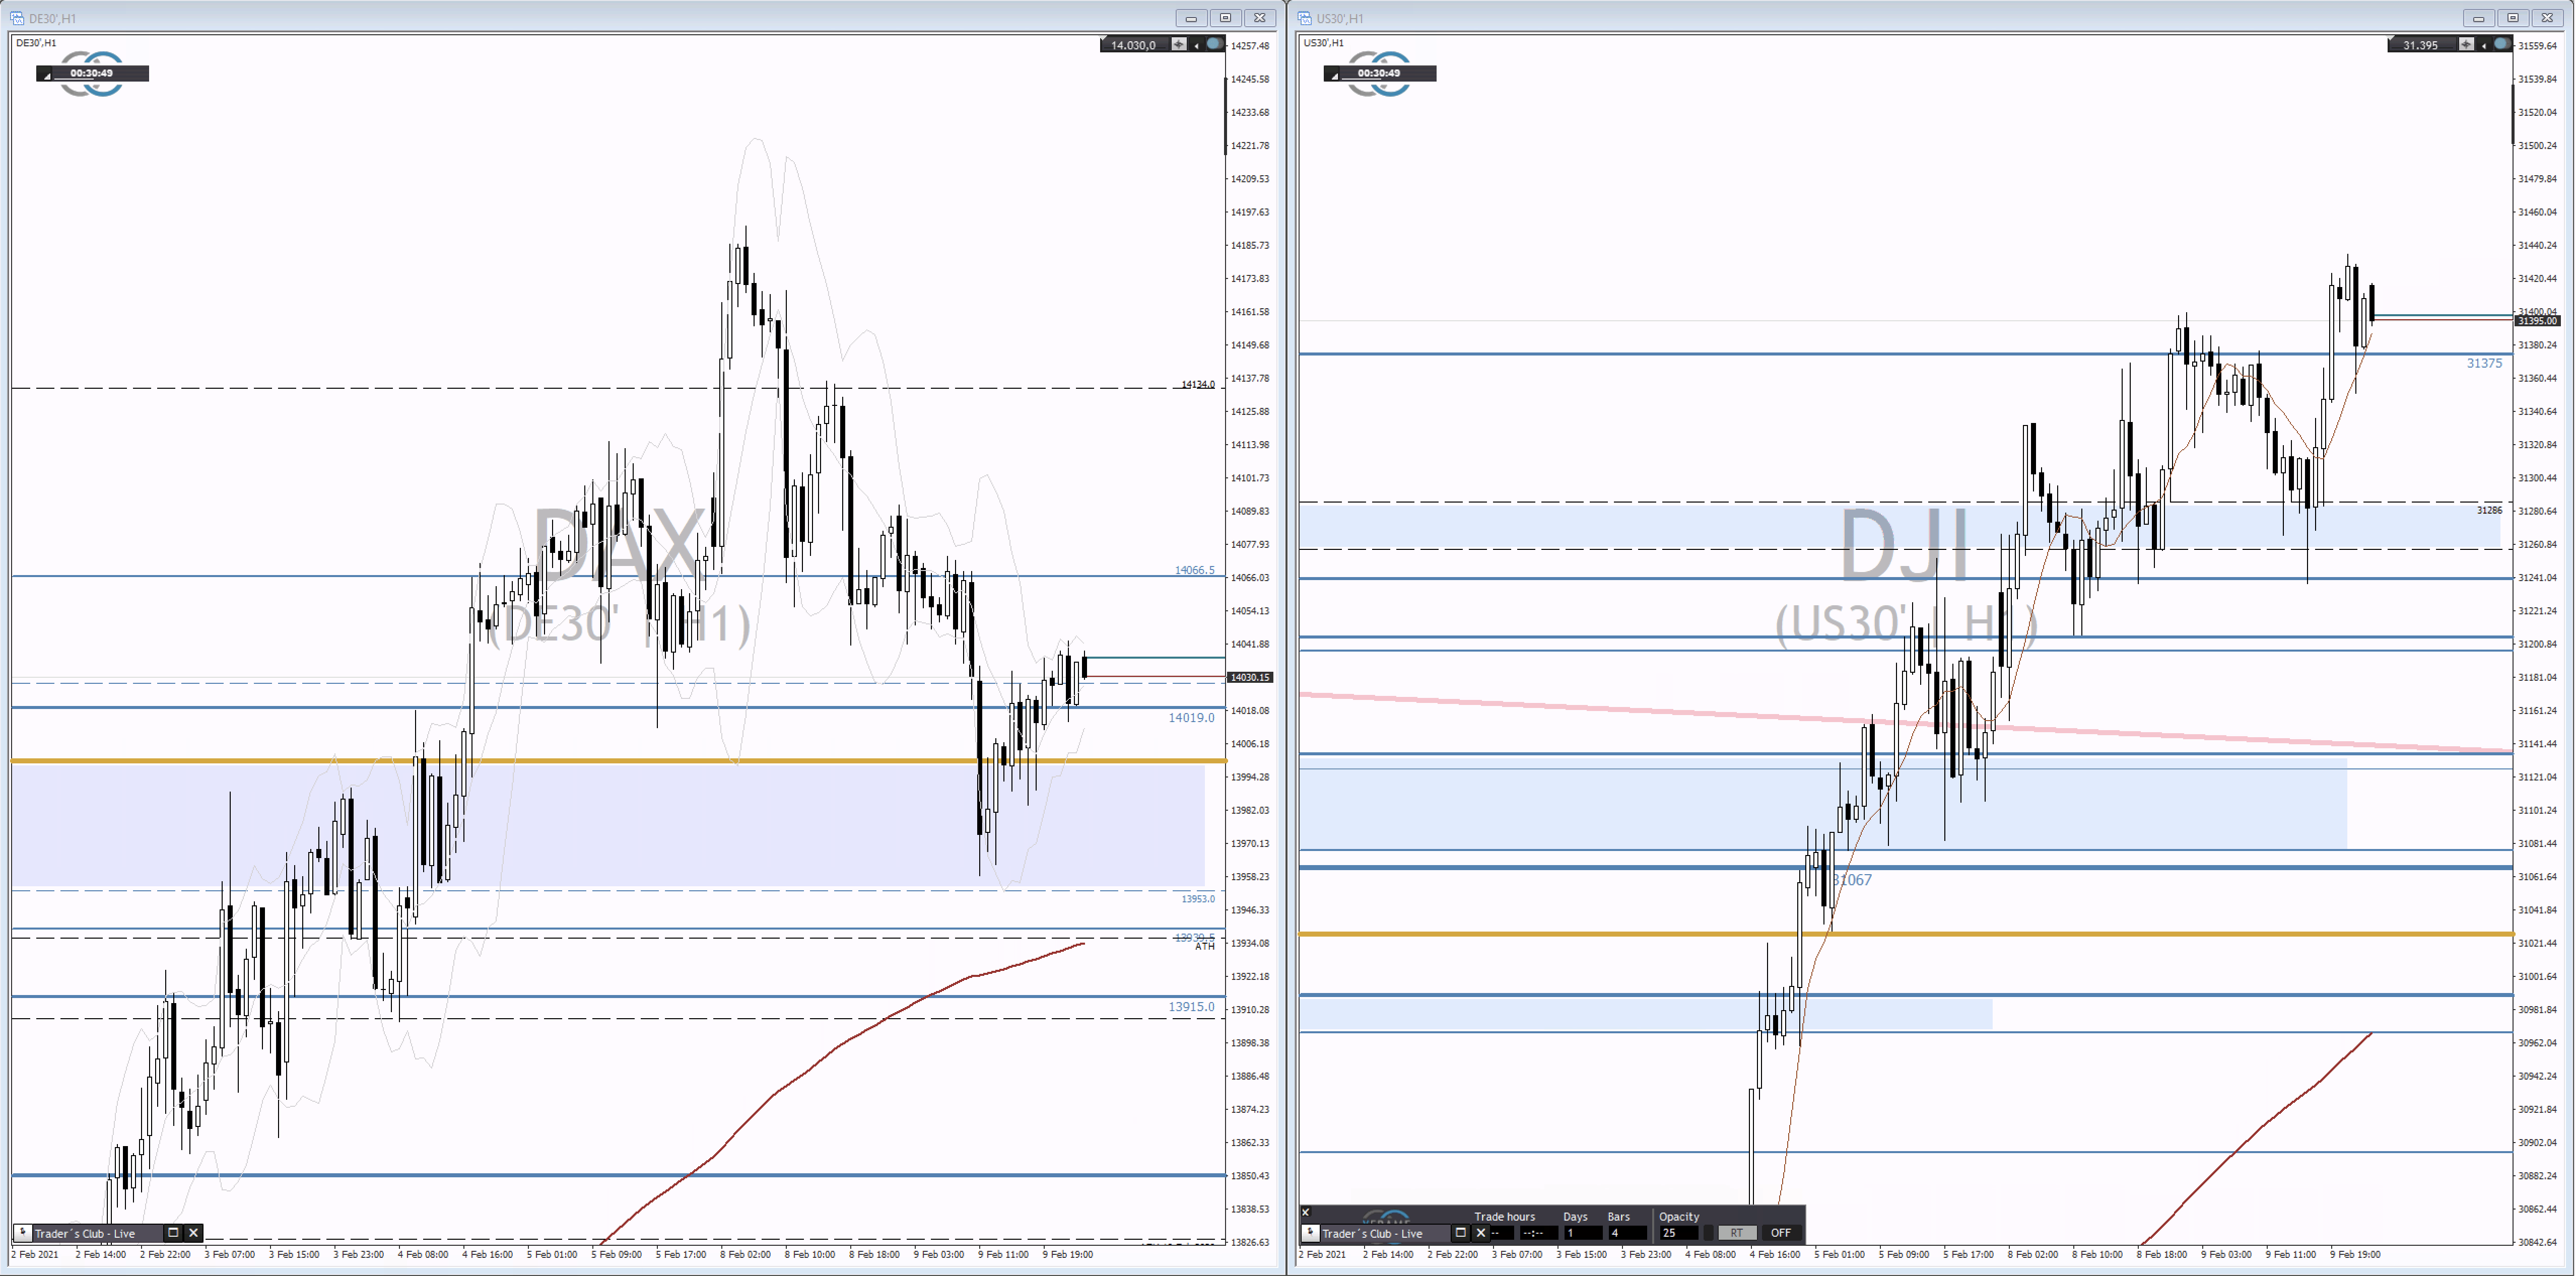Click the blue circle indicator in US30 price widget

coord(2502,44)
